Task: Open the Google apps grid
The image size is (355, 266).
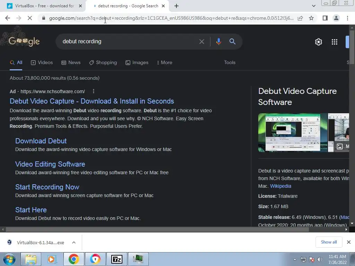Action: (x=335, y=42)
